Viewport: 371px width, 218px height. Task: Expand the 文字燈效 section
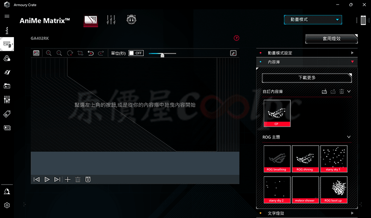click(307, 213)
